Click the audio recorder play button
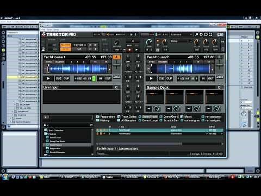 click(x=136, y=50)
